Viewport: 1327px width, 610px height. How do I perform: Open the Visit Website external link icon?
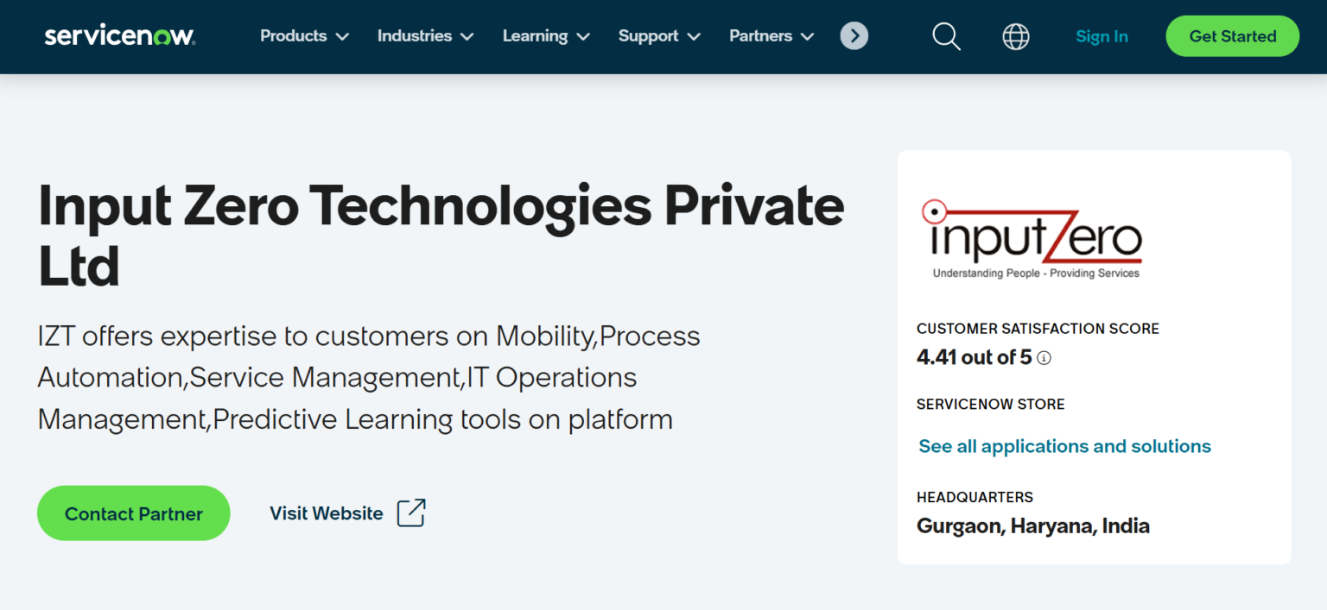click(411, 513)
